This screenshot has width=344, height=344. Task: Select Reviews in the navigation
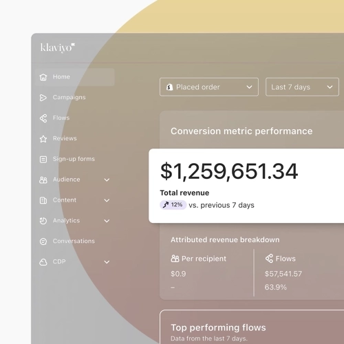click(x=65, y=138)
